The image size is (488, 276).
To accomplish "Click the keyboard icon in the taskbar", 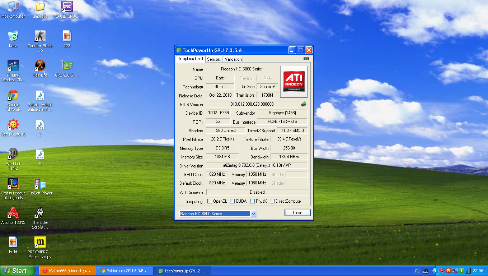I will (426, 271).
